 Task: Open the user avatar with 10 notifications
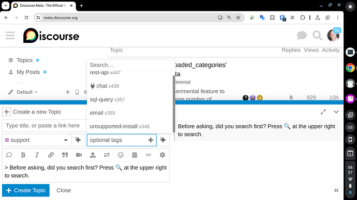[333, 35]
